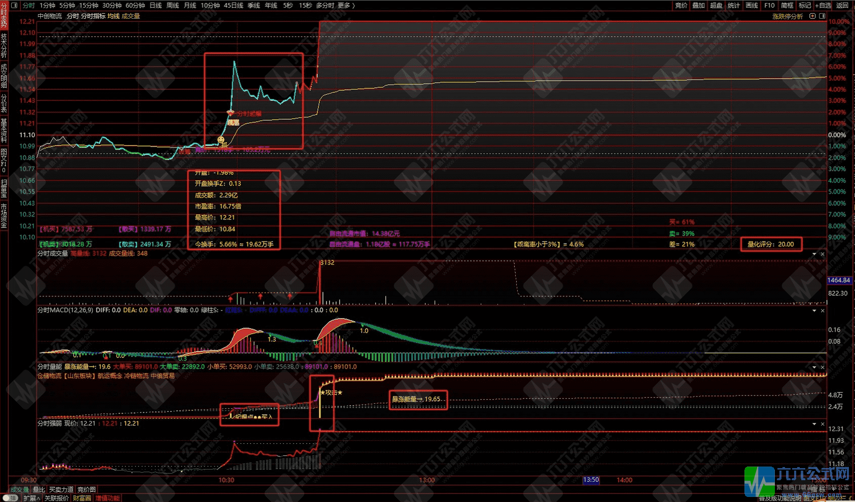Click the side panel icon right of 涨跌停分析
This screenshot has width=855, height=502.
(822, 16)
